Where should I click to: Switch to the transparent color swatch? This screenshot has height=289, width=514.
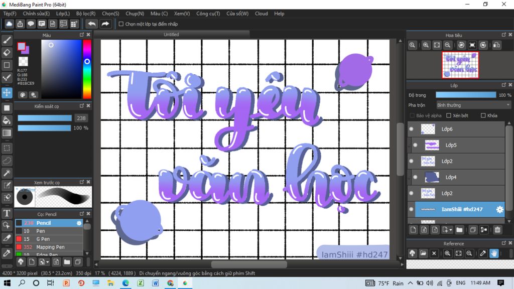23,61
